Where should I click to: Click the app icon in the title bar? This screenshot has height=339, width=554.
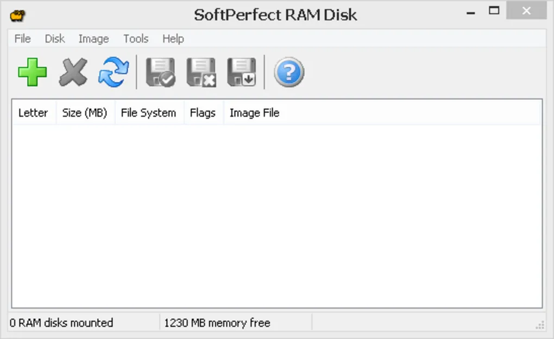pos(18,15)
